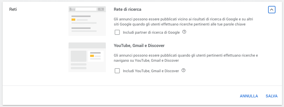Click the Rete di ricerca illustration thumbnail
The height and width of the screenshot is (107, 284).
click(x=87, y=21)
